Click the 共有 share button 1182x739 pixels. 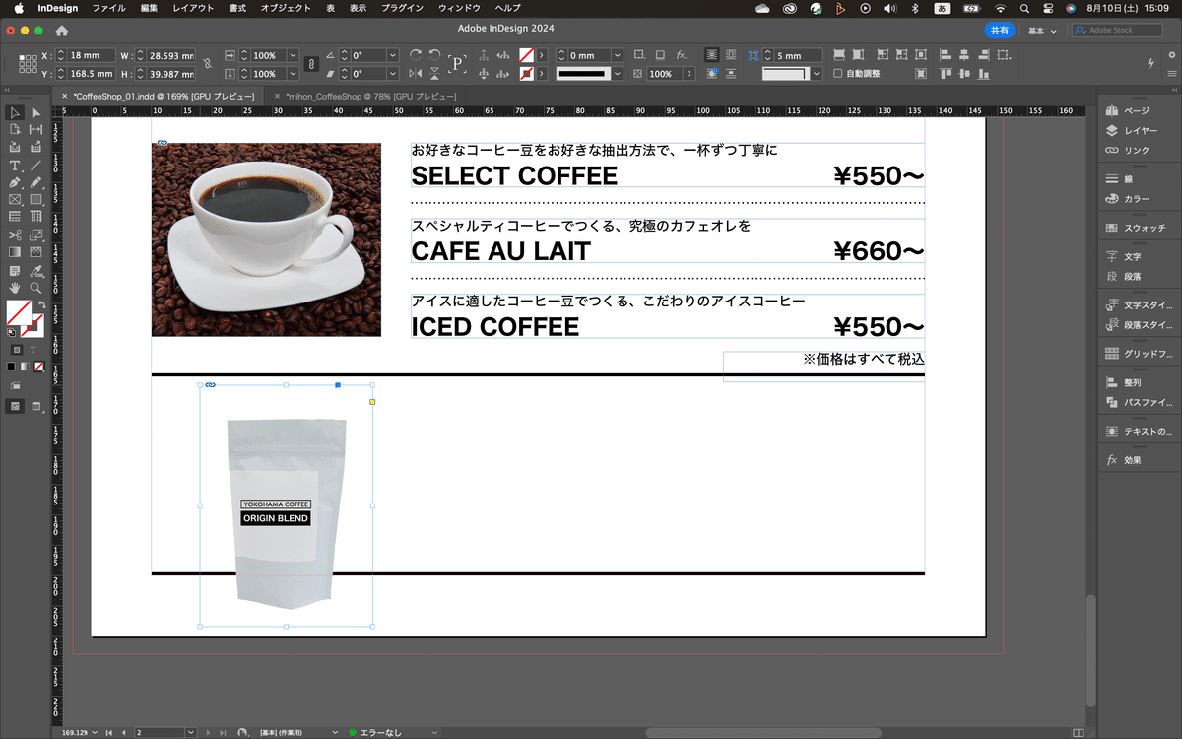(1000, 31)
